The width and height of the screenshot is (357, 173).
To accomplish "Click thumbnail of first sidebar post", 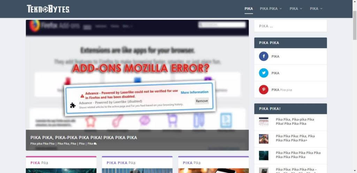I will click(x=264, y=122).
